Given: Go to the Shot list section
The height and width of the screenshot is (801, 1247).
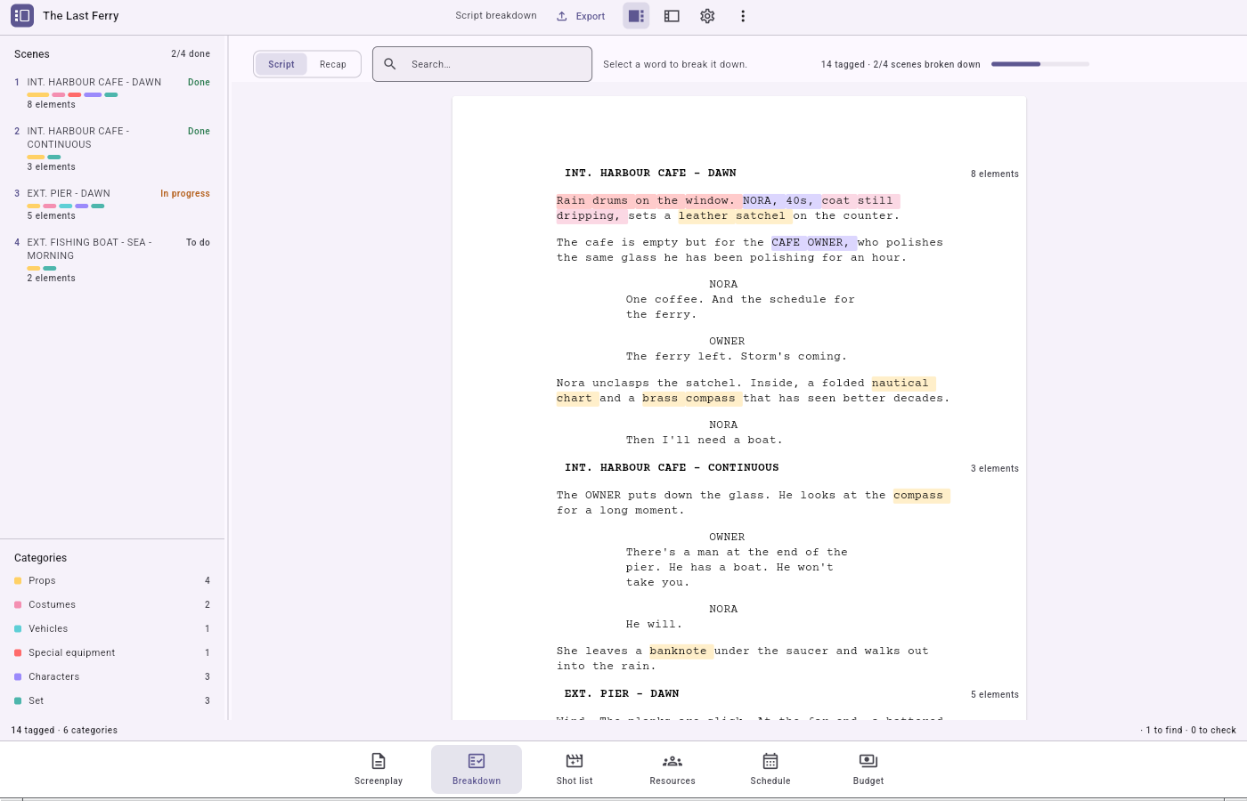Looking at the screenshot, I should pyautogui.click(x=575, y=769).
